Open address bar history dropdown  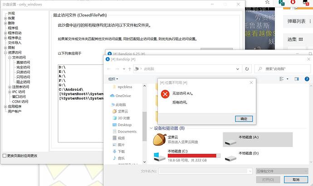(238, 69)
